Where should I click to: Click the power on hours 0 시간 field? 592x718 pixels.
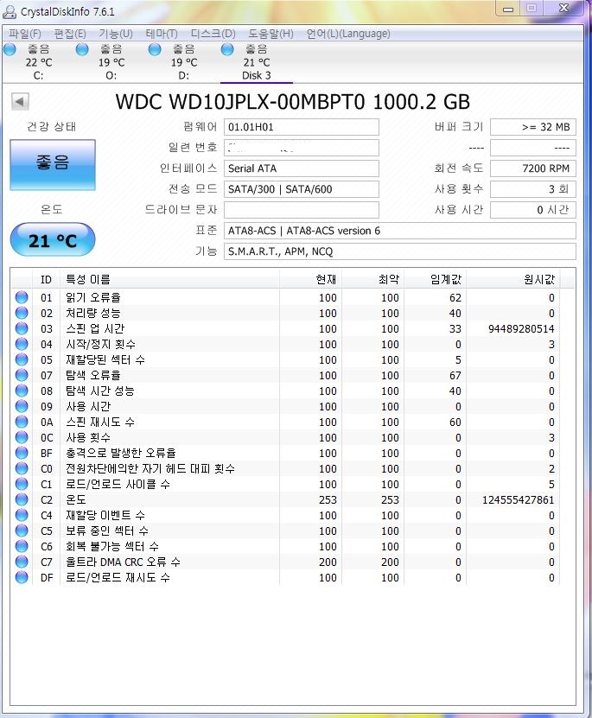click(533, 210)
